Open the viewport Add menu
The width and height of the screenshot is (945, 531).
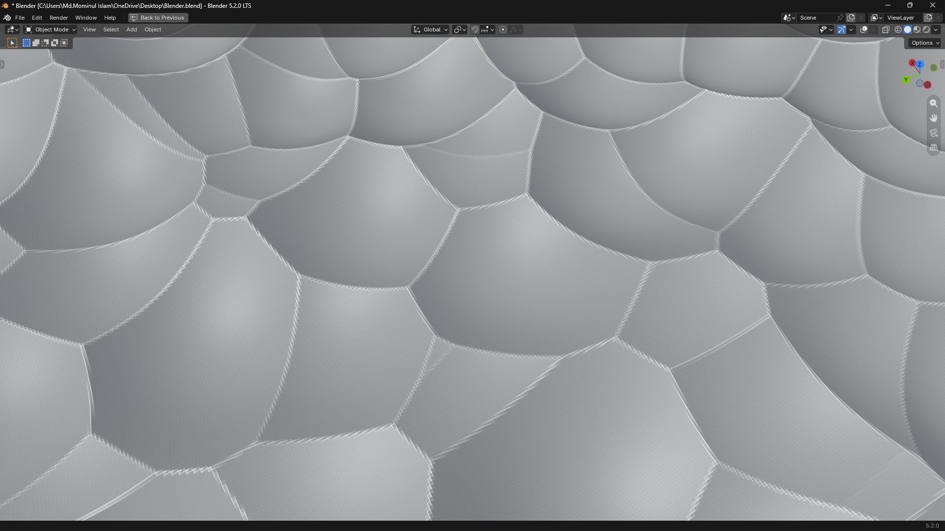click(x=131, y=29)
